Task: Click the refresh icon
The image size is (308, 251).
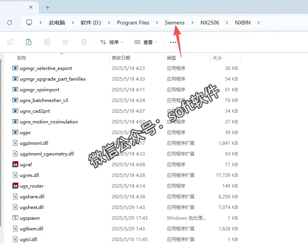Action: pyautogui.click(x=10, y=23)
